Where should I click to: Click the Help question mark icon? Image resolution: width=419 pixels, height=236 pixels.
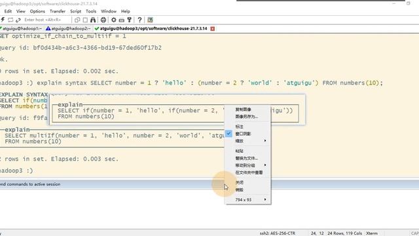coord(139,20)
